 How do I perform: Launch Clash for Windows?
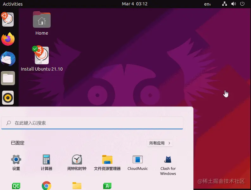point(168,165)
